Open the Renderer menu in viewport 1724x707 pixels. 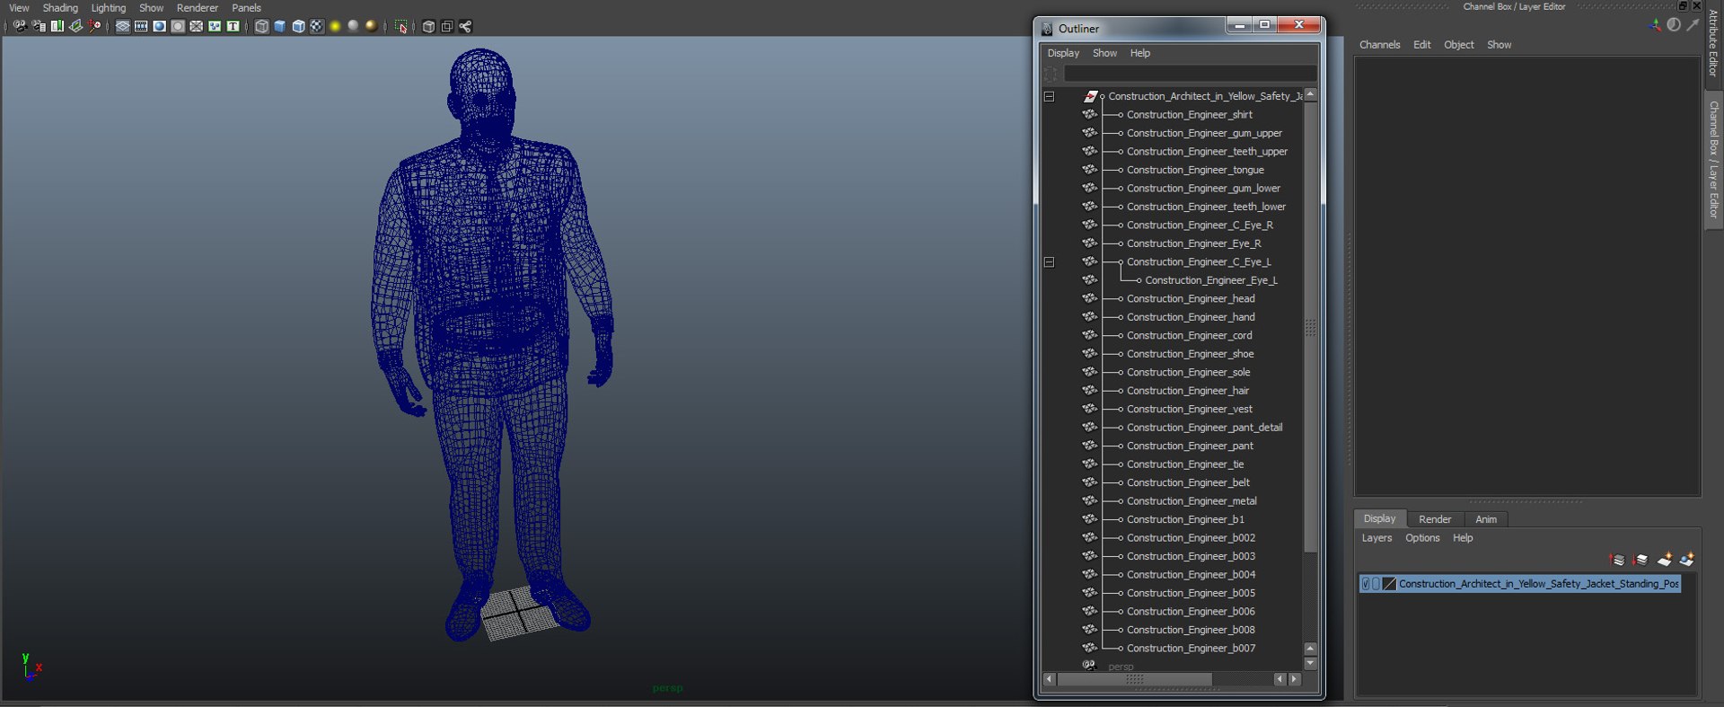198,8
